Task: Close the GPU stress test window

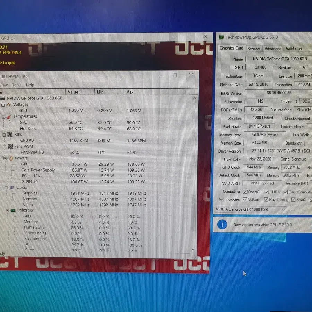Action: 205,37
